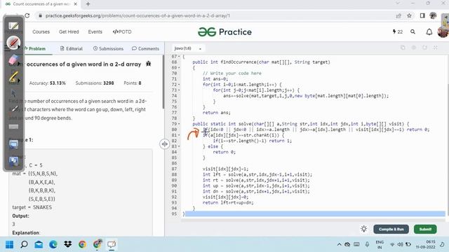
Task: Collapse code fold arrow at line 81
Action: 180,135
